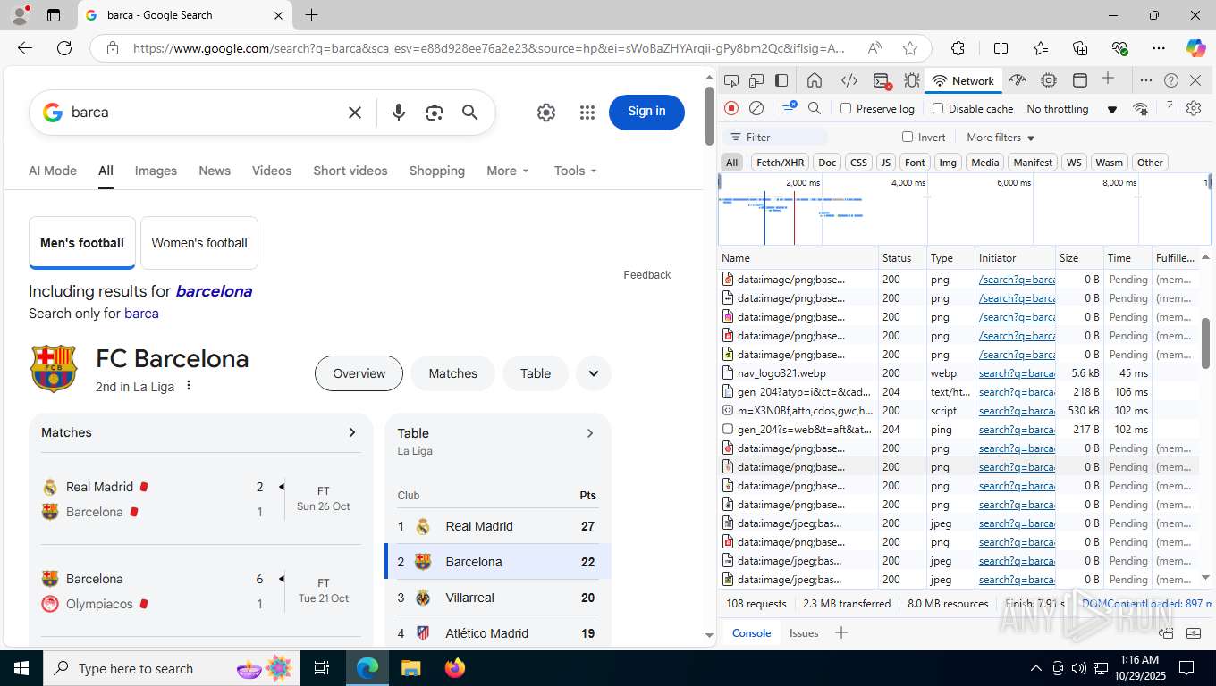Open Google Tools dropdown
The width and height of the screenshot is (1216, 686).
(x=575, y=171)
